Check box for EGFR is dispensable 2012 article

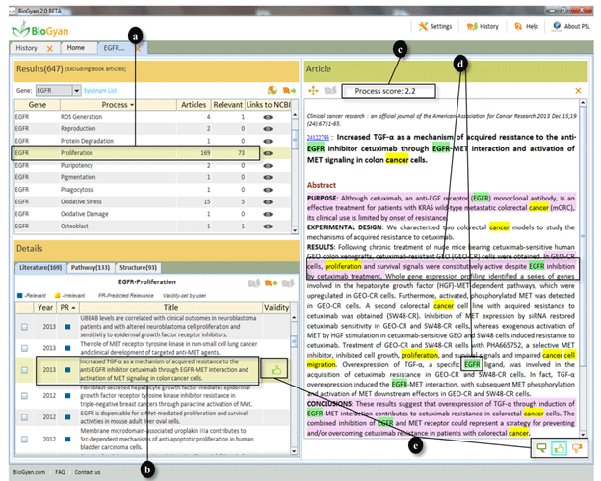[x=24, y=417]
